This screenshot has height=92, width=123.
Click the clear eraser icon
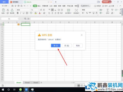coord(44,13)
